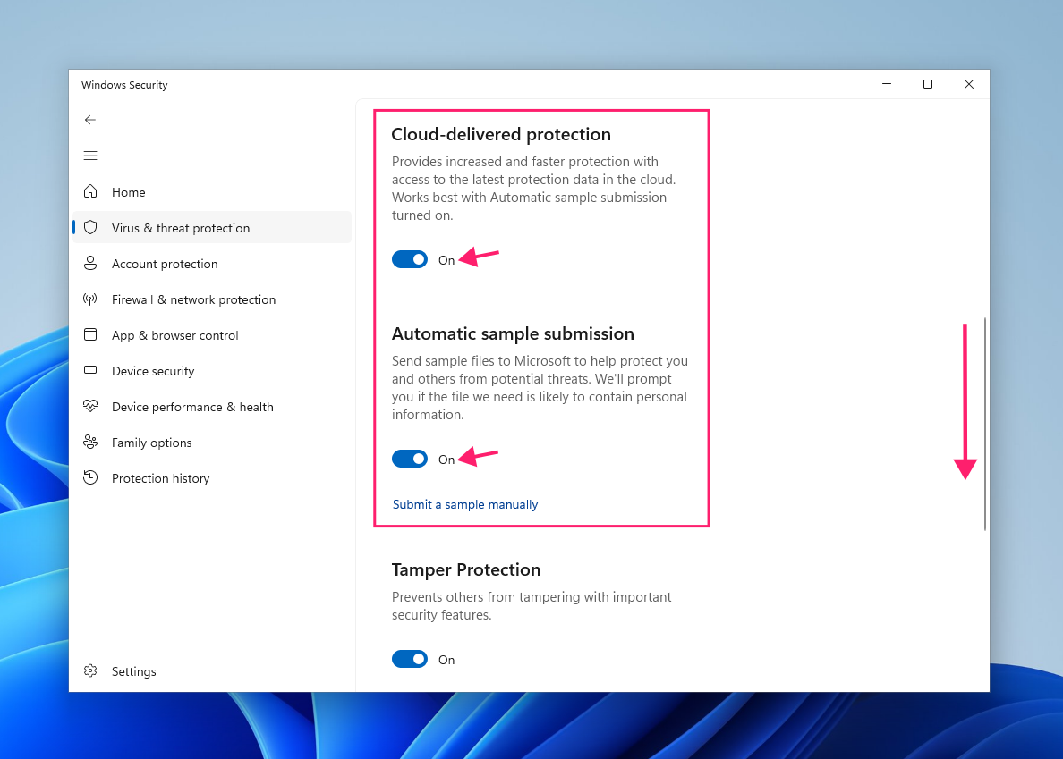Click the people icon for Family options
The width and height of the screenshot is (1063, 759).
click(x=90, y=443)
